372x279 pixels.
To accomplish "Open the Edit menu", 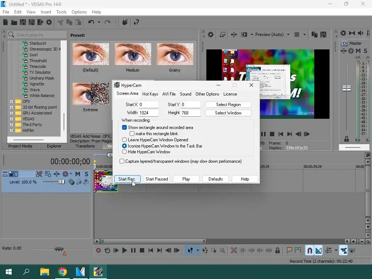I will click(x=18, y=12).
